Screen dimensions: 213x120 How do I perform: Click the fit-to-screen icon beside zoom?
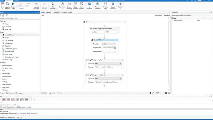pyautogui.click(x=166, y=93)
